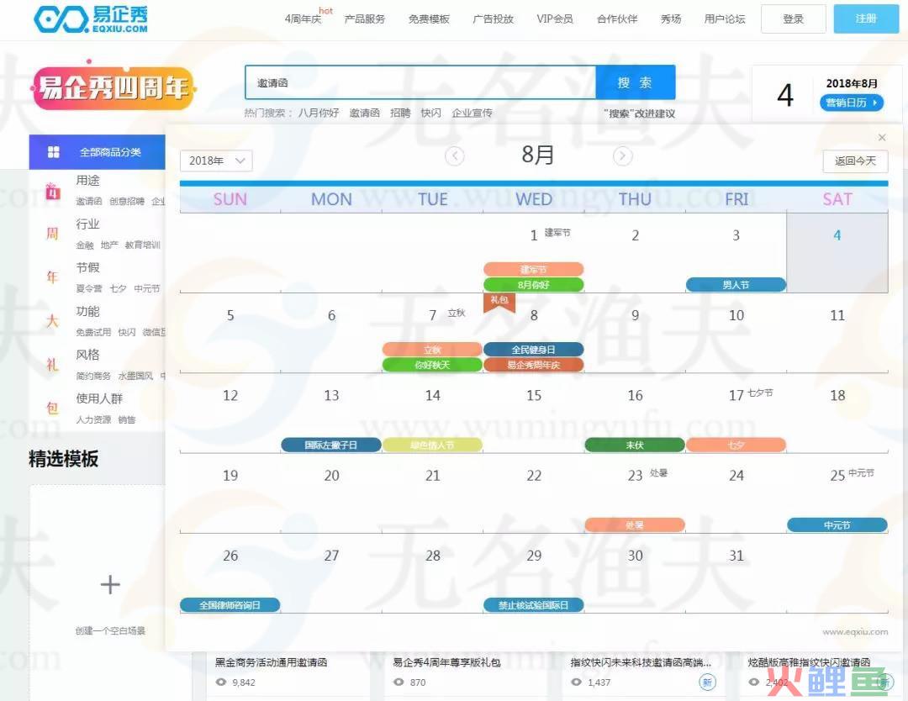The width and height of the screenshot is (908, 701).
Task: Select the 国际左撇子日 event tag
Action: tap(331, 445)
